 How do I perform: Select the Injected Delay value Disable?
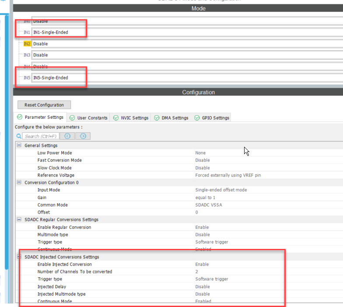[x=203, y=286]
